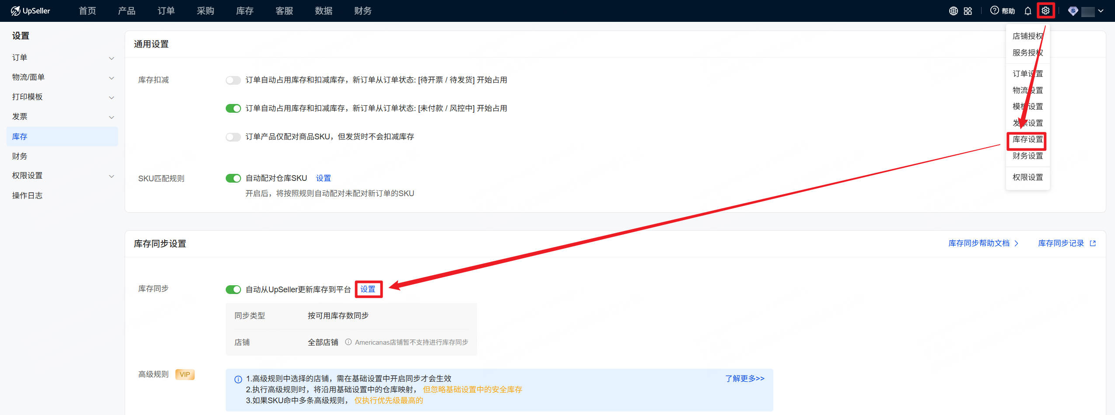Toggle 待开票 / 待发货 stock occupation switch

coord(233,80)
